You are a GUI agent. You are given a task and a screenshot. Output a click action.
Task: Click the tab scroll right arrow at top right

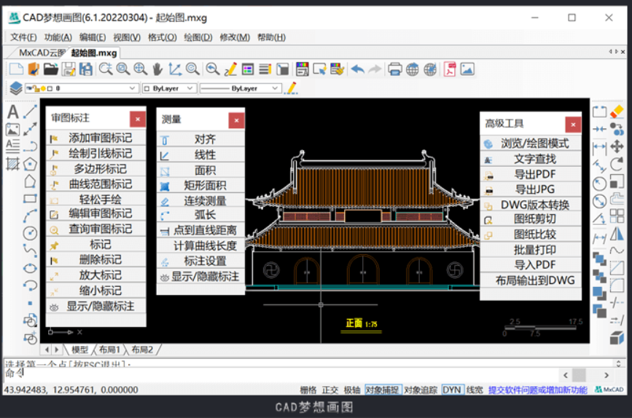[616, 52]
